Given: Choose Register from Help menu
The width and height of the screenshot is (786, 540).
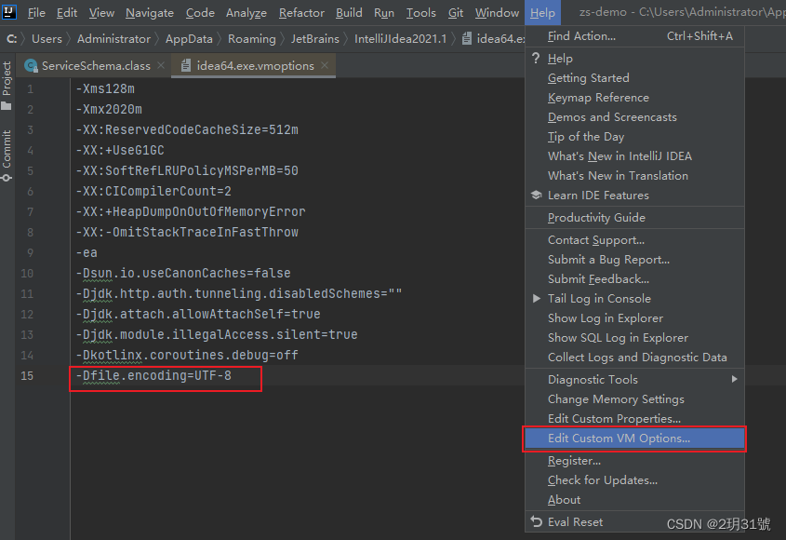Looking at the screenshot, I should tap(634, 460).
